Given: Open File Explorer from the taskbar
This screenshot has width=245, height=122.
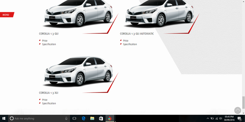Looking at the screenshot, I should [x=92, y=118].
